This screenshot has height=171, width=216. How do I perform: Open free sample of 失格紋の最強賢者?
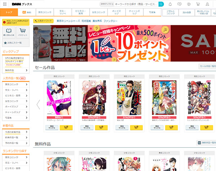87,128
